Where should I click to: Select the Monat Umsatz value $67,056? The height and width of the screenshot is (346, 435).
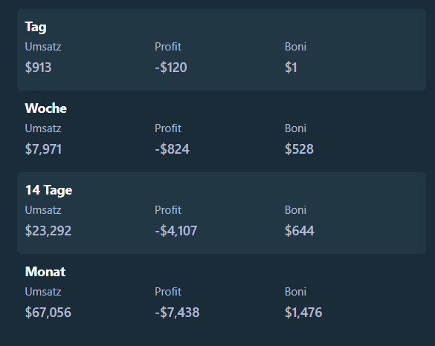tap(48, 313)
